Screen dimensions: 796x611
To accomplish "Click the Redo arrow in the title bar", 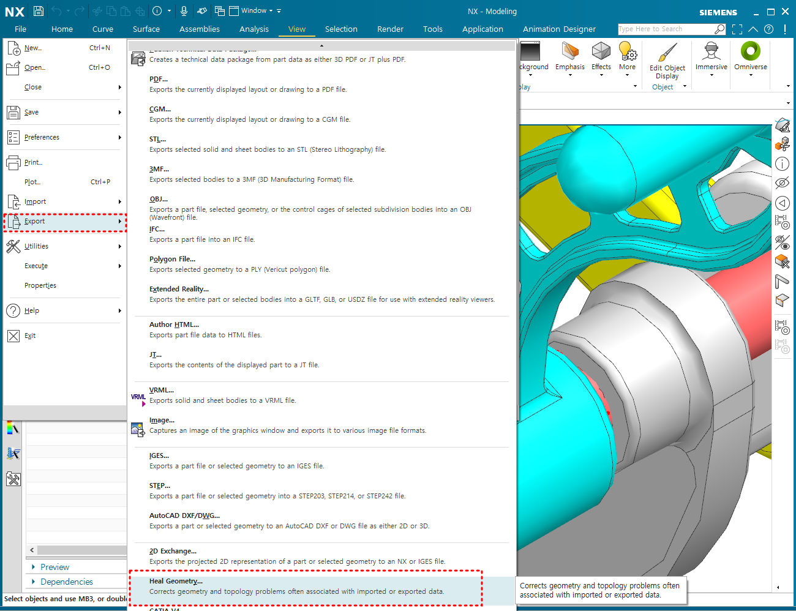I will 80,11.
